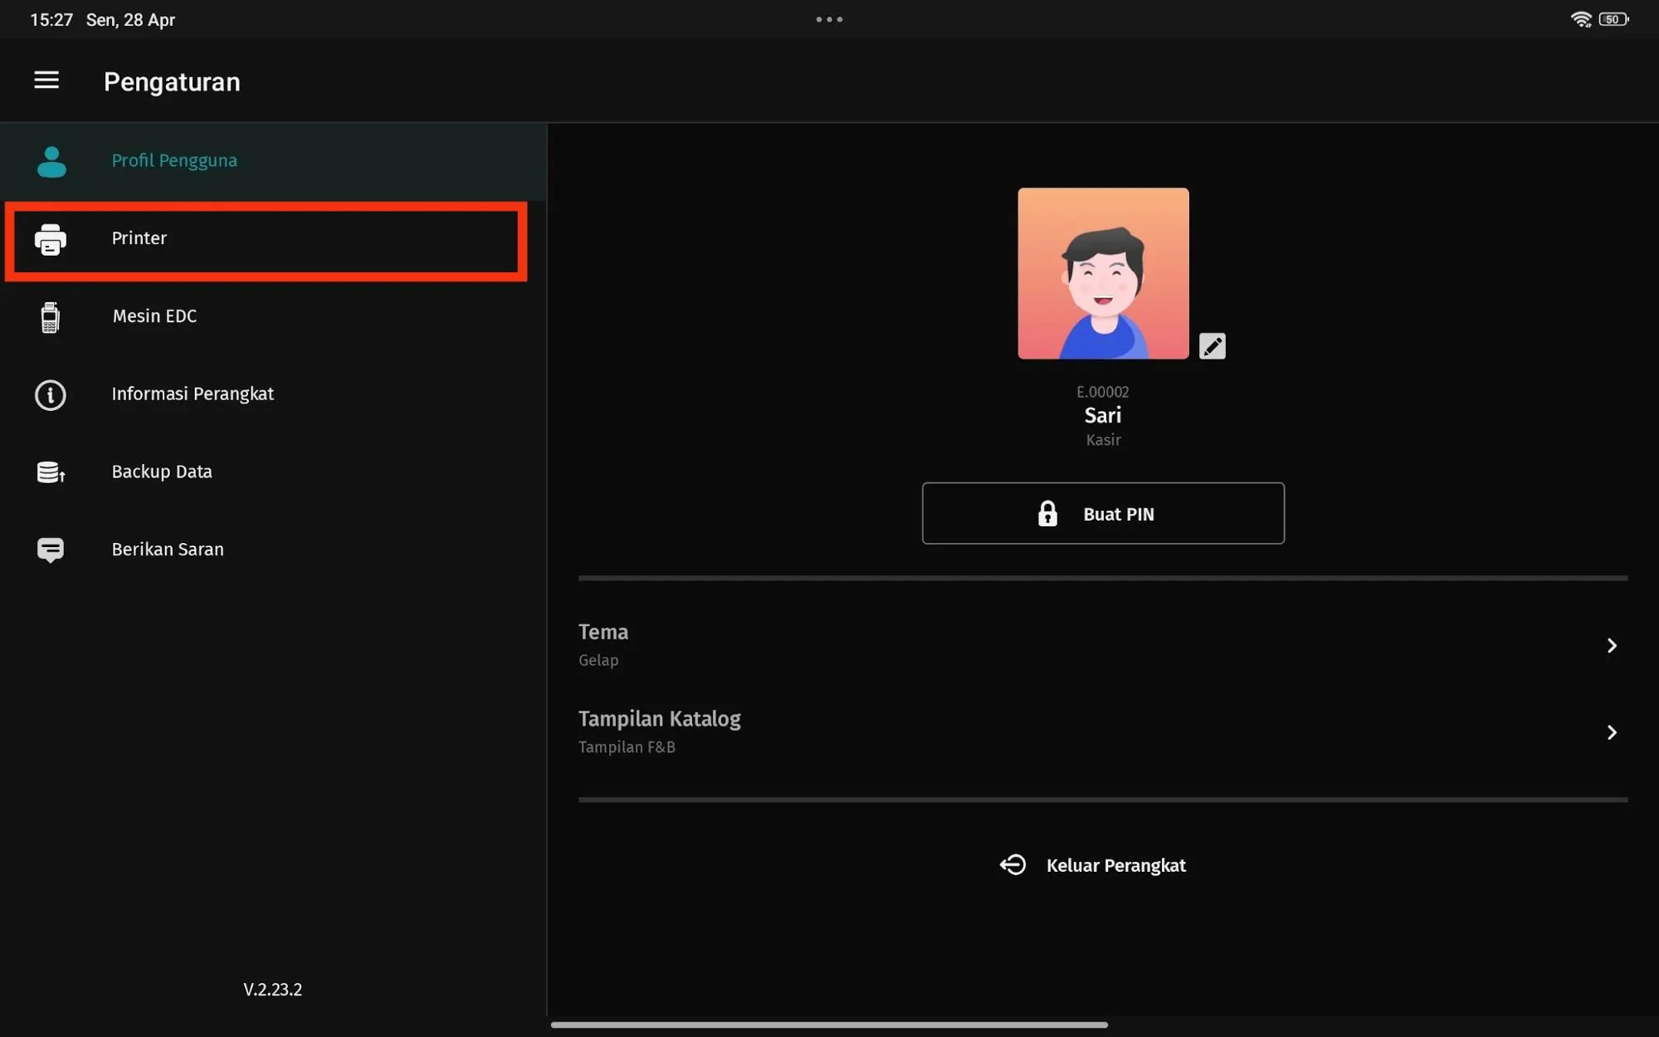This screenshot has width=1659, height=1037.
Task: Click the Profil Pengguna person icon
Action: (51, 161)
